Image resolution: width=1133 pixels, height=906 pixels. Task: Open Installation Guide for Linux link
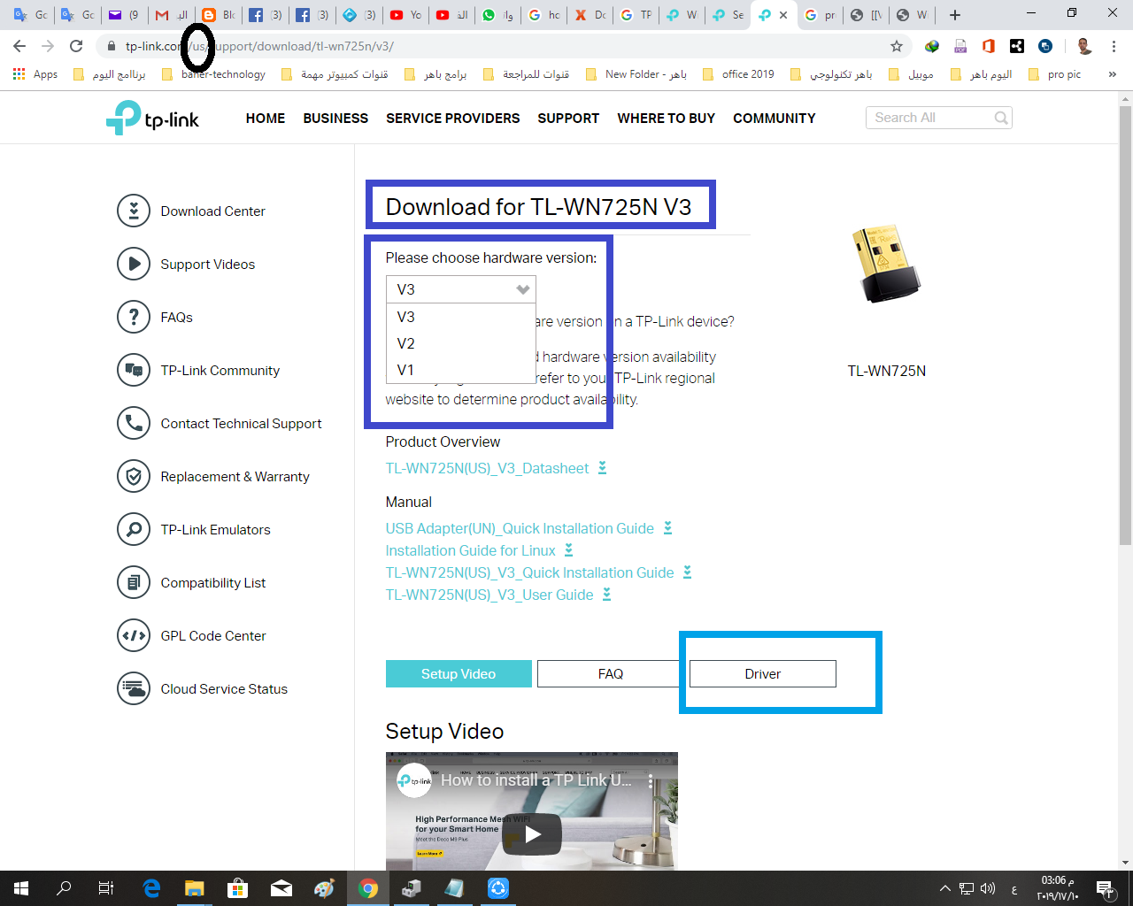(471, 550)
